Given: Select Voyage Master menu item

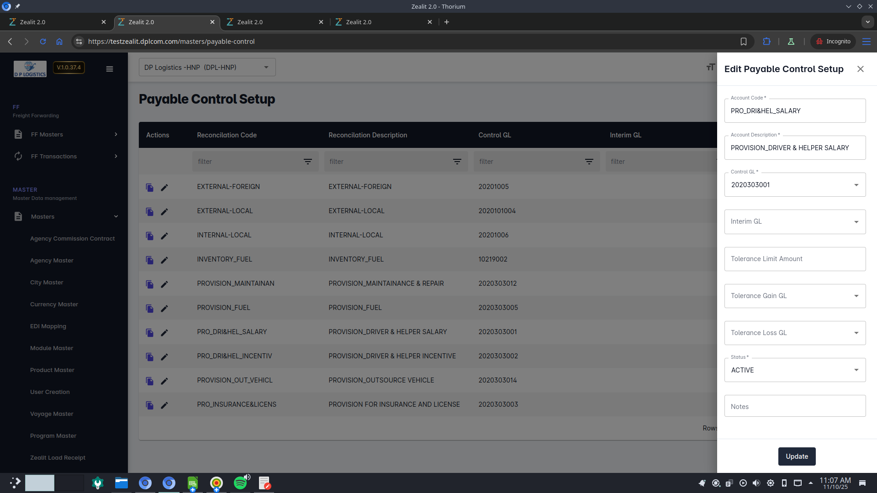Looking at the screenshot, I should click(52, 414).
